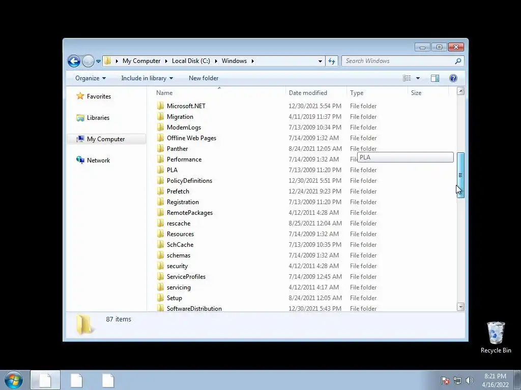Open the Organize menu

click(91, 78)
